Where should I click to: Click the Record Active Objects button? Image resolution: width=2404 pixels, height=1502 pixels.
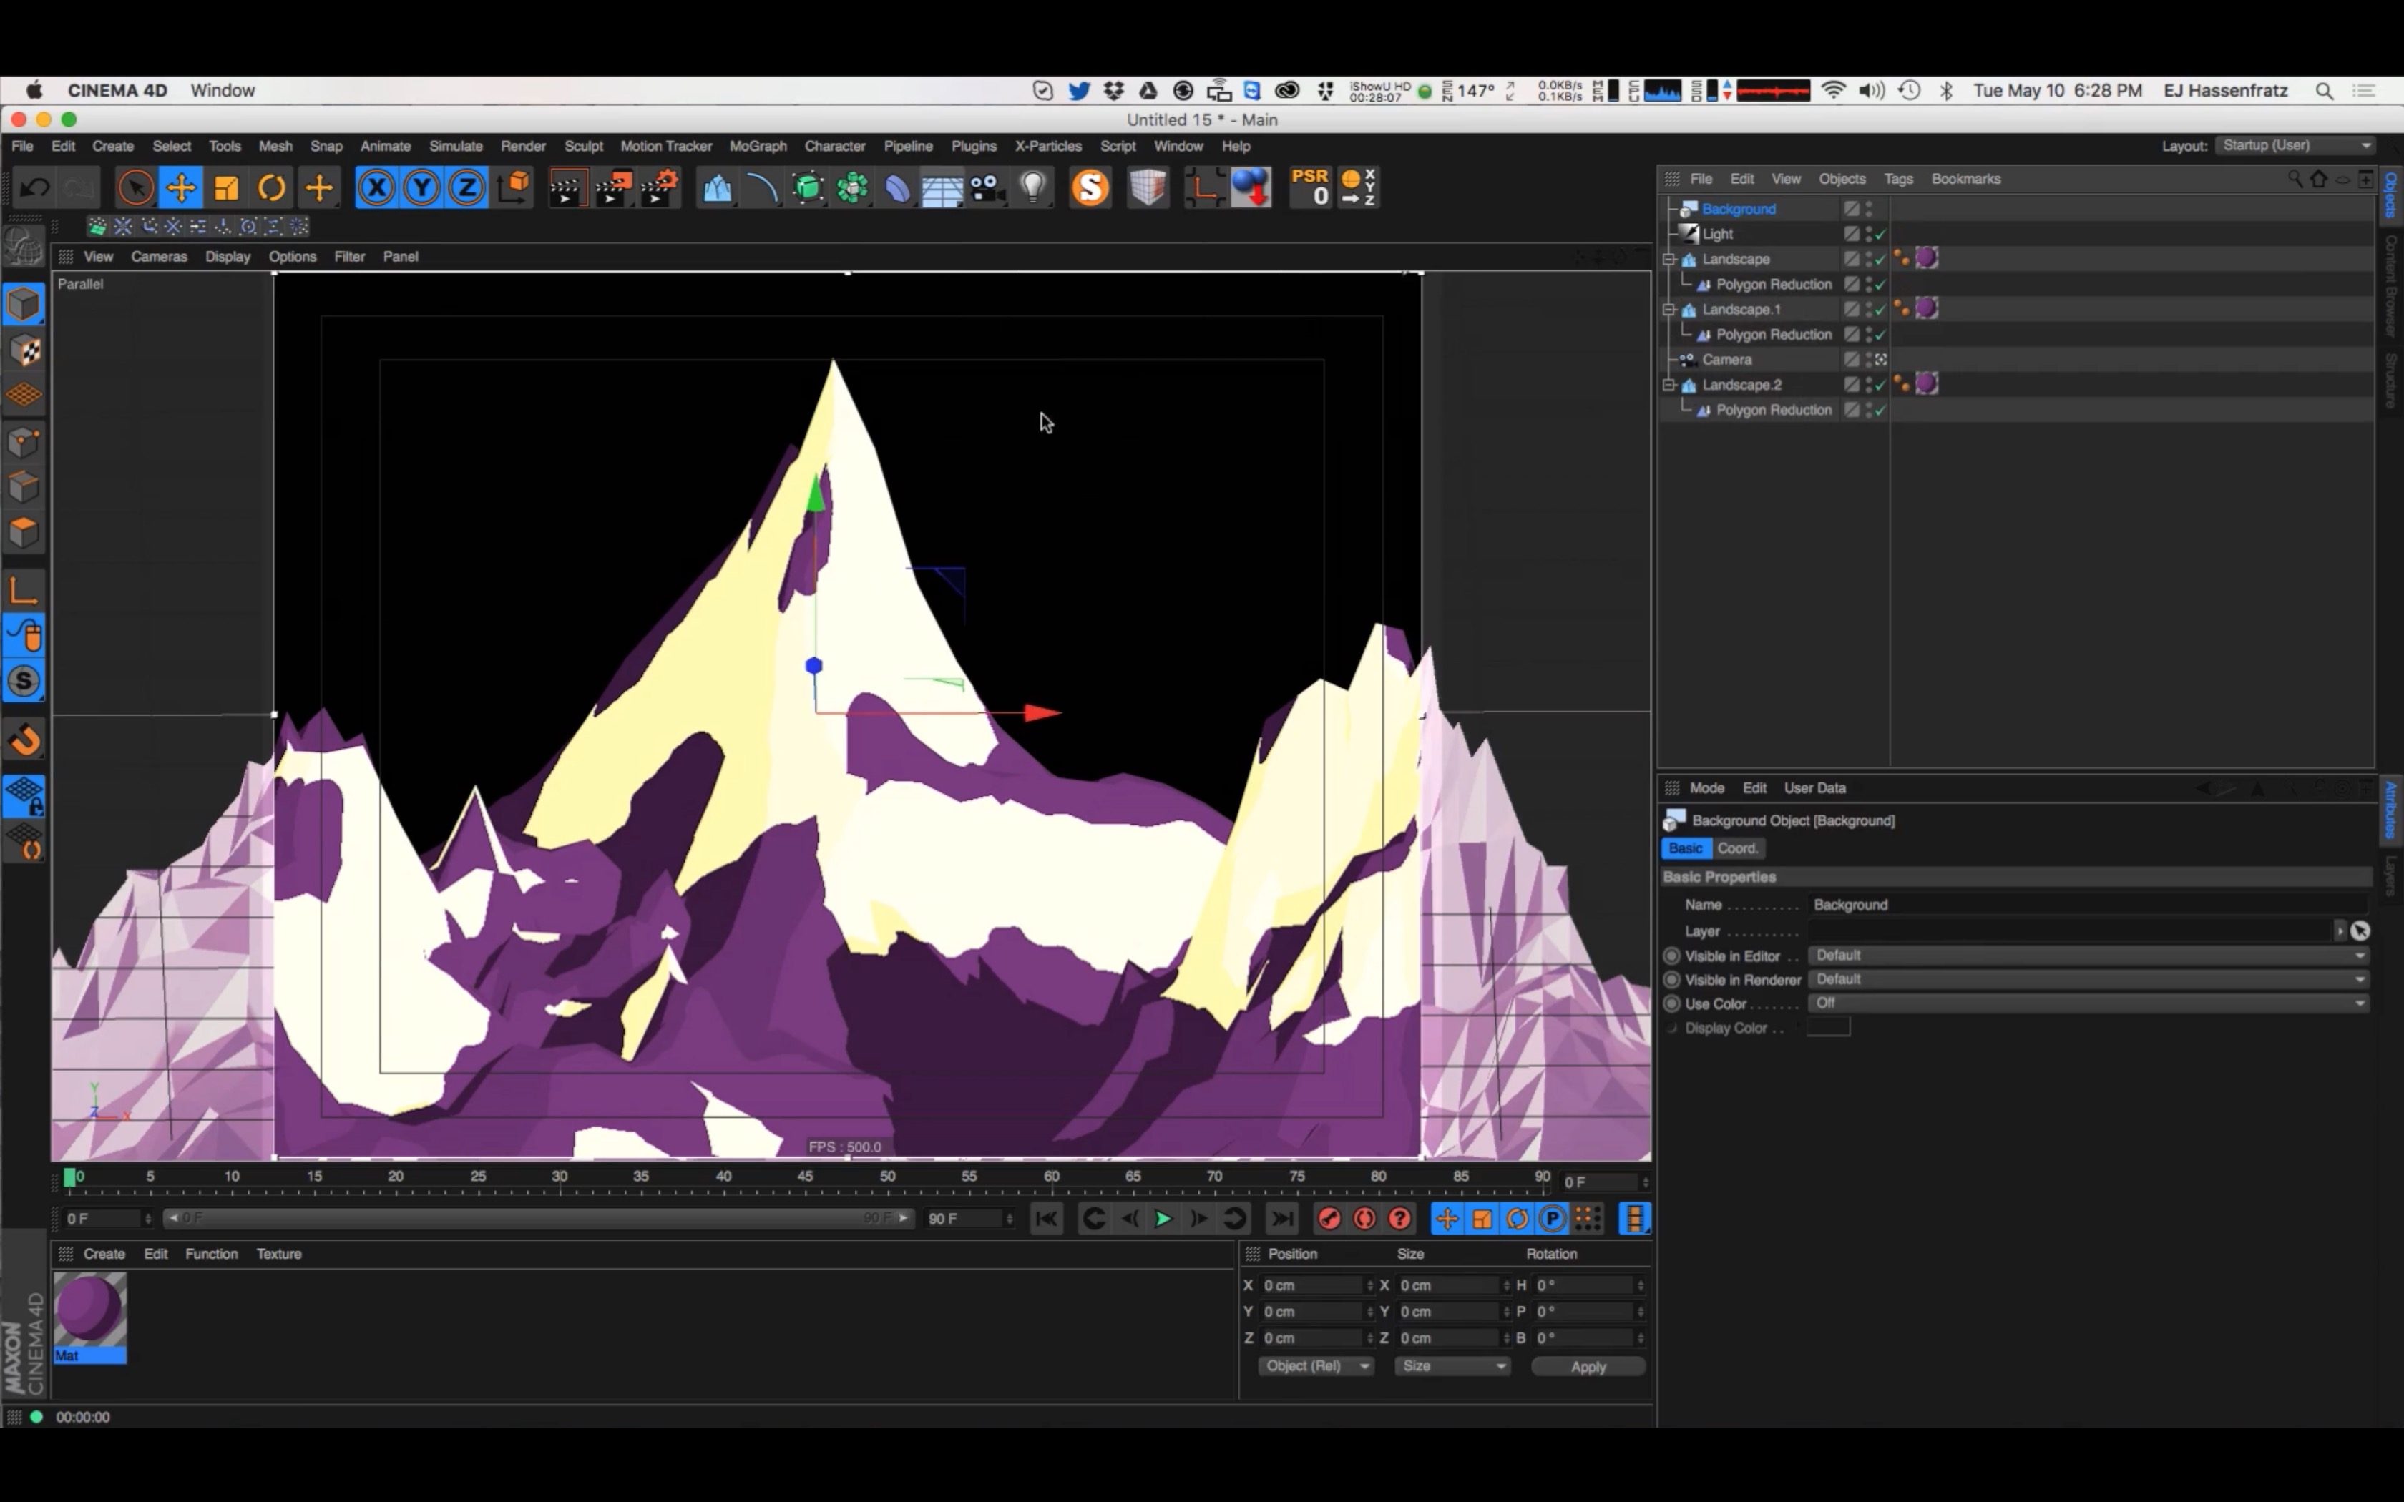(1329, 1219)
